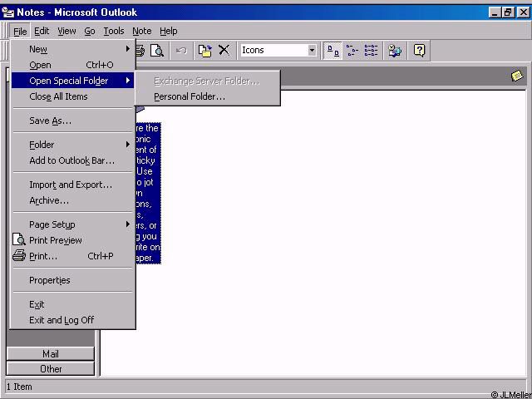Choose Save As from File menu

click(72, 121)
